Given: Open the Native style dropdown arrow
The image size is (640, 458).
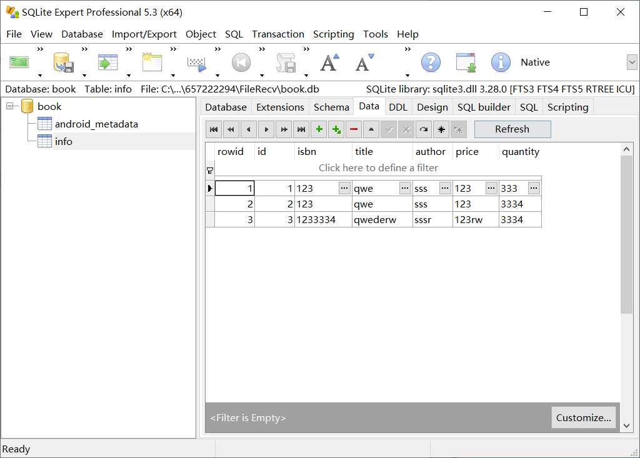Looking at the screenshot, I should (x=632, y=62).
